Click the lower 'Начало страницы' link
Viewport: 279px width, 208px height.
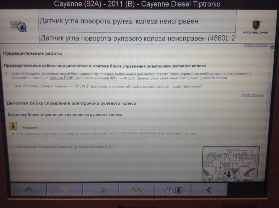tap(252, 95)
